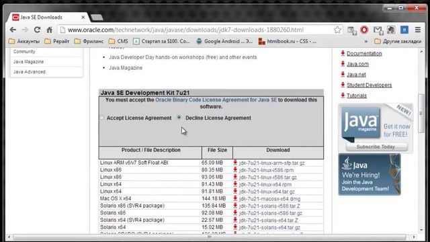Download jdk-7u21-macosx-x64.dmg
The image size is (430, 242).
tap(269, 199)
